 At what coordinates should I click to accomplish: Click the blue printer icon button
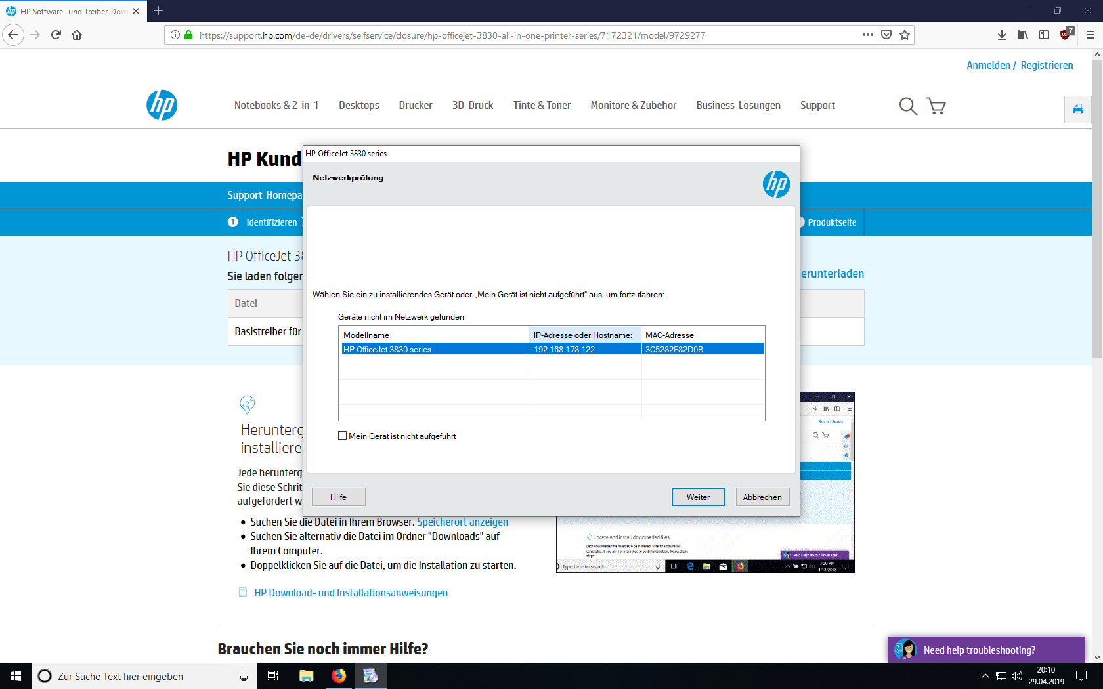click(x=1078, y=110)
